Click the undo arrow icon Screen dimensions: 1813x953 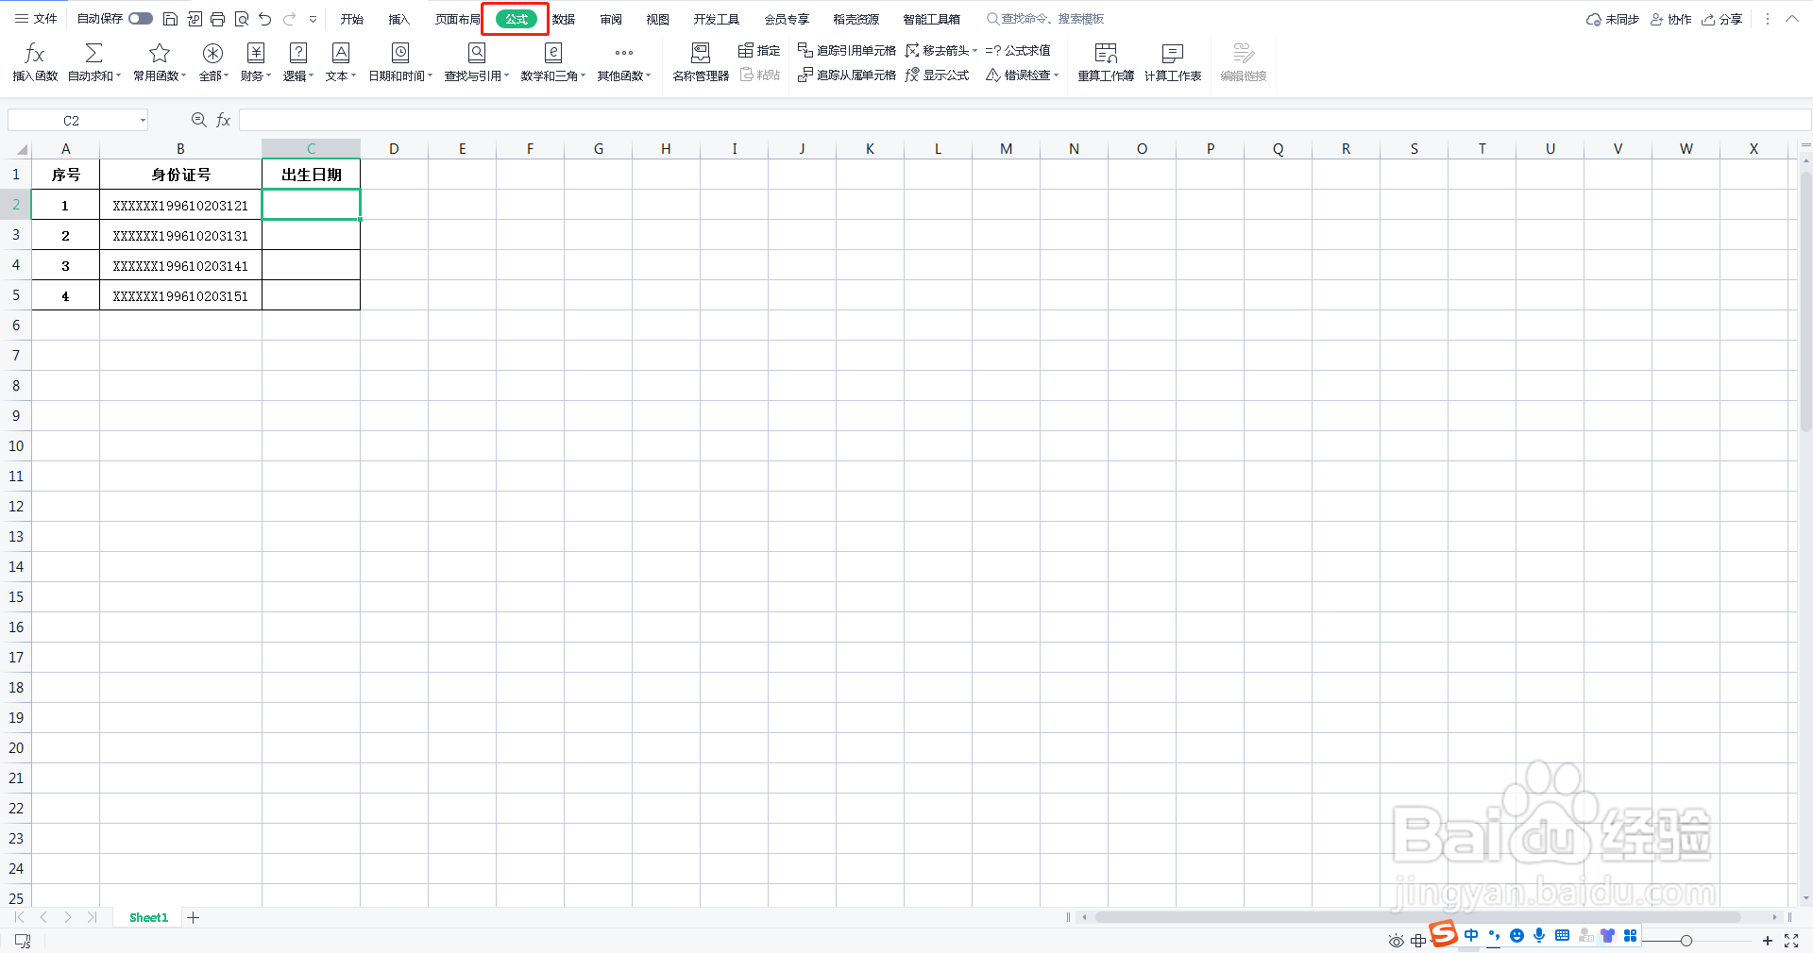tap(265, 19)
